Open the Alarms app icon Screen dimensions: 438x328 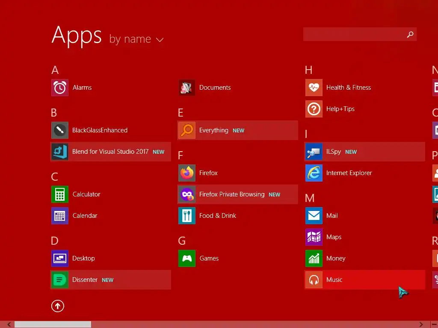tap(60, 88)
